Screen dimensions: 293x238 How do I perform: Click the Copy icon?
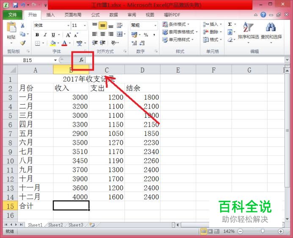(x=22, y=34)
